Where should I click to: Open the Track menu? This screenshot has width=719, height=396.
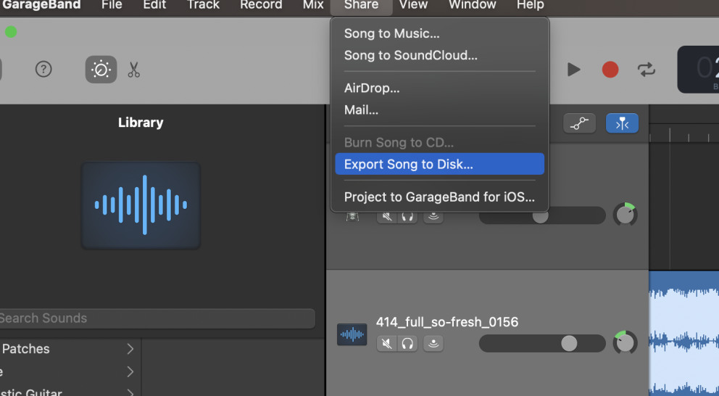pos(203,5)
